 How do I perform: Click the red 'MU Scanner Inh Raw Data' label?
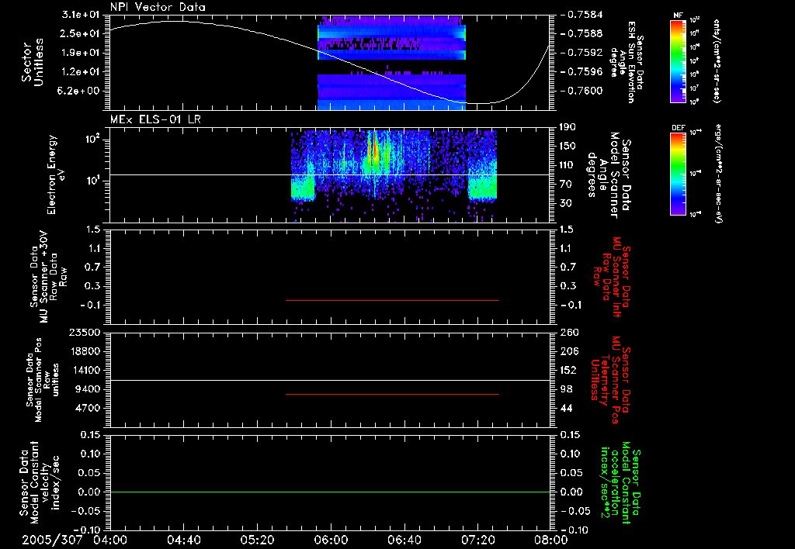click(611, 277)
